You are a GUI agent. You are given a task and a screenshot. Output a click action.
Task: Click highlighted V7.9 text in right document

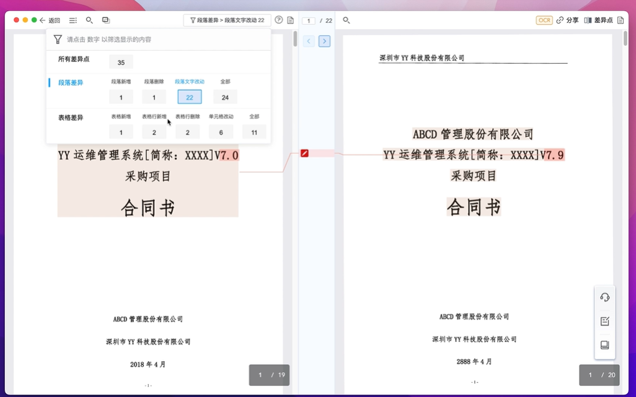[x=554, y=155]
